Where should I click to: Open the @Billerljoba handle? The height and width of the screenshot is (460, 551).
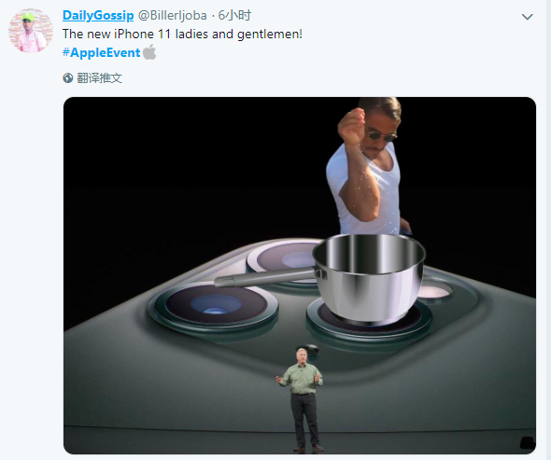(x=172, y=16)
